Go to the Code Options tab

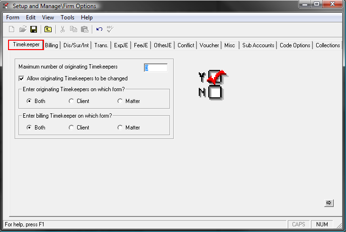coord(295,45)
